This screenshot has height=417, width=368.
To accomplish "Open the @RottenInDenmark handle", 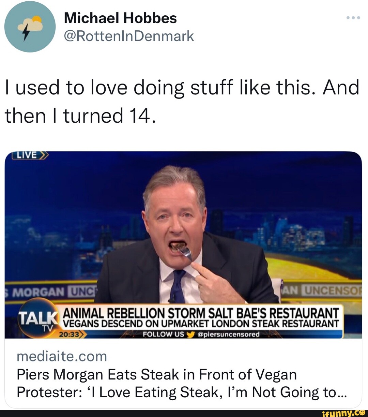I will [x=129, y=36].
